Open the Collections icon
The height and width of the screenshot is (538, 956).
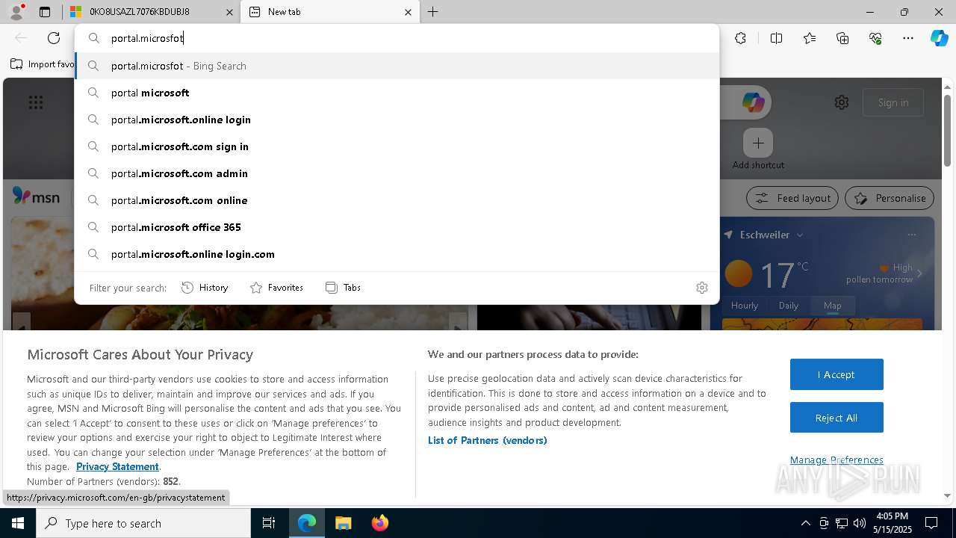842,38
